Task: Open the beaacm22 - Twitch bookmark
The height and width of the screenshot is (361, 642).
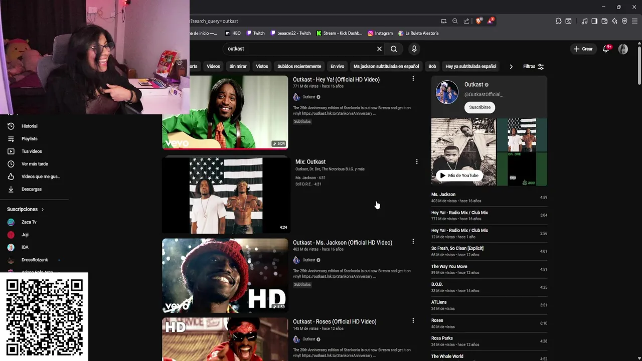Action: 290,33
